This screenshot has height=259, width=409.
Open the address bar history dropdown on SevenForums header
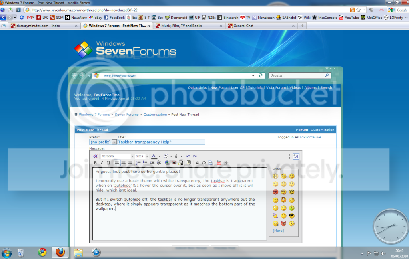[253, 76]
